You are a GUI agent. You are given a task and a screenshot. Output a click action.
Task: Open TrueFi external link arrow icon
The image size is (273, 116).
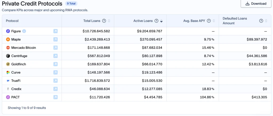[55, 81]
